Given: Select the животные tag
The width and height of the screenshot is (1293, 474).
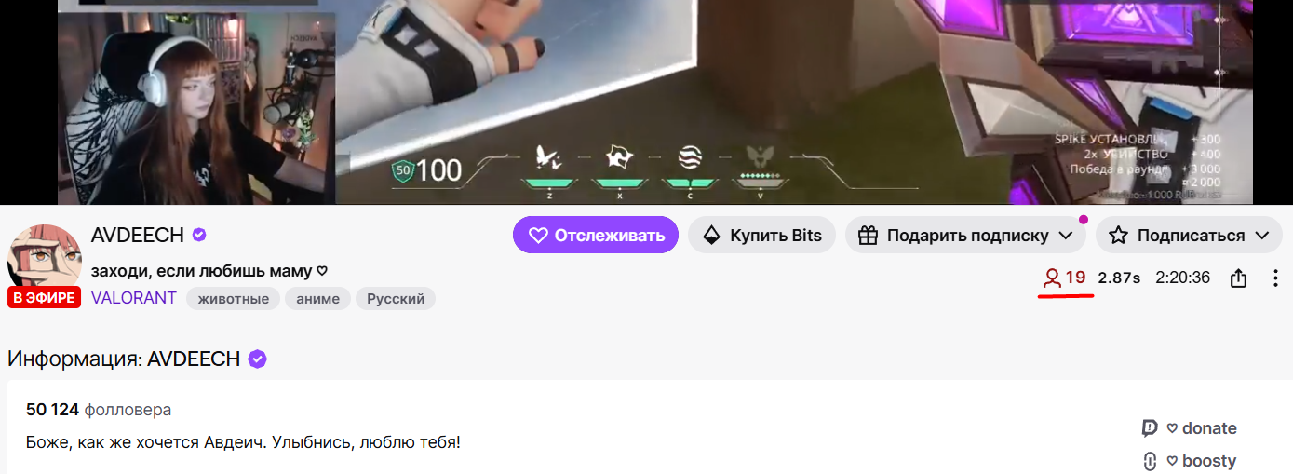Looking at the screenshot, I should coord(233,299).
